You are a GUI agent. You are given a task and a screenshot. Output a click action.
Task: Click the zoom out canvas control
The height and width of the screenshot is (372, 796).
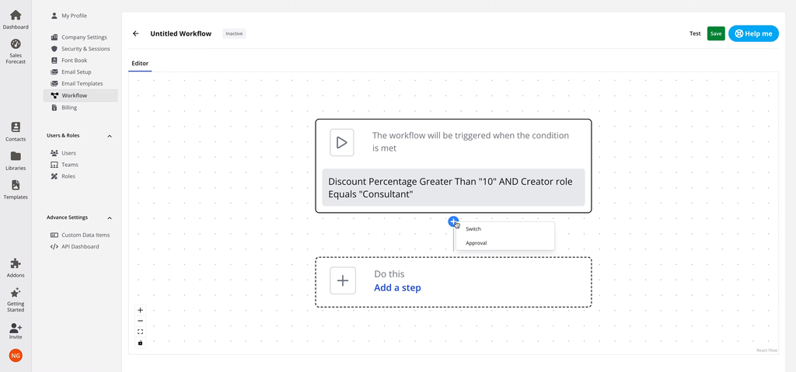(x=141, y=321)
